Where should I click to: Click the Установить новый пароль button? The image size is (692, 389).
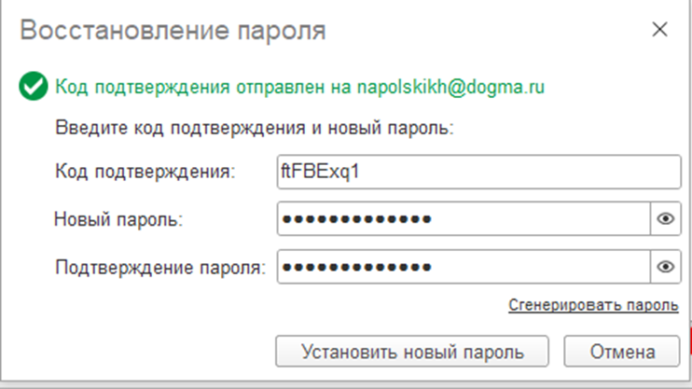click(x=412, y=352)
